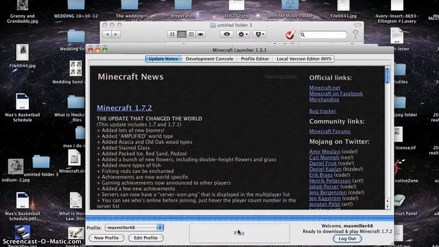Open the Dropbox menu in Finder toolbar

point(259,34)
